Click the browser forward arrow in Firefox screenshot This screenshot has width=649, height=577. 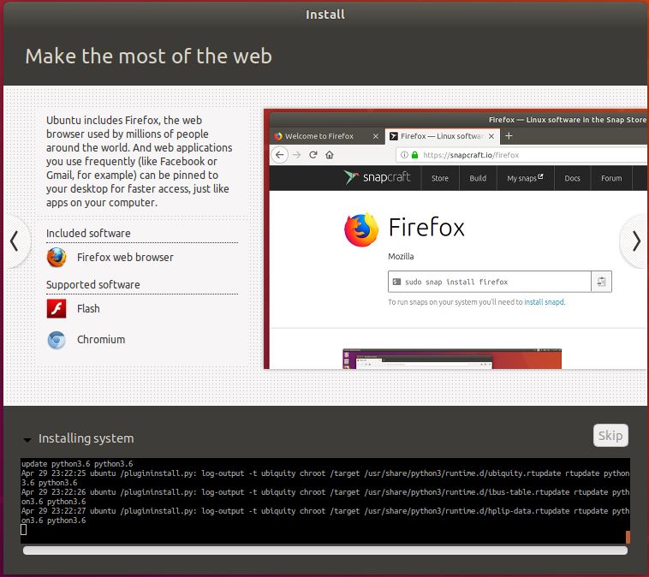click(297, 155)
